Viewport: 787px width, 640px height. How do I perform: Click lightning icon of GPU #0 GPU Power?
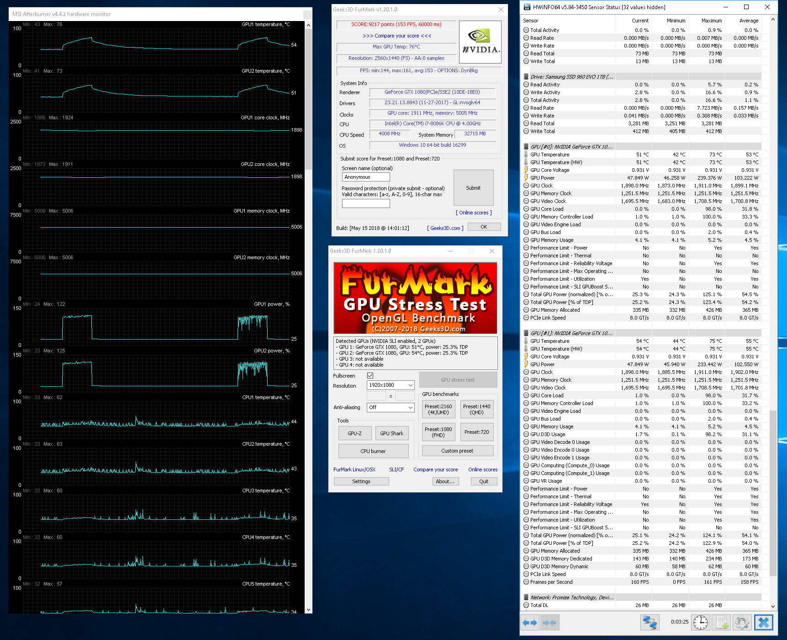pyautogui.click(x=526, y=178)
